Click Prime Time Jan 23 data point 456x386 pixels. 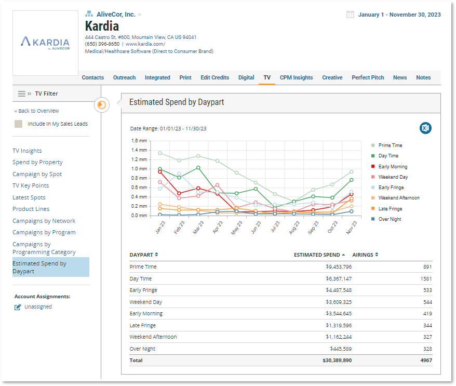[x=160, y=153]
